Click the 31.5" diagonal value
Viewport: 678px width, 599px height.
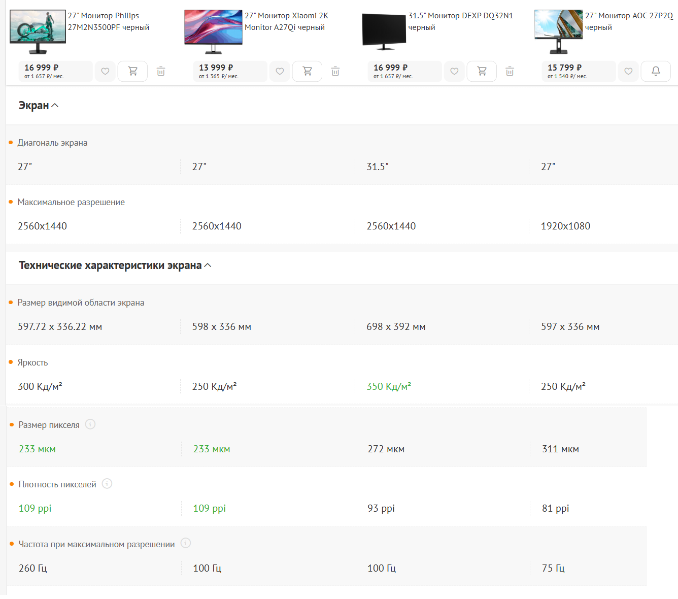(378, 167)
